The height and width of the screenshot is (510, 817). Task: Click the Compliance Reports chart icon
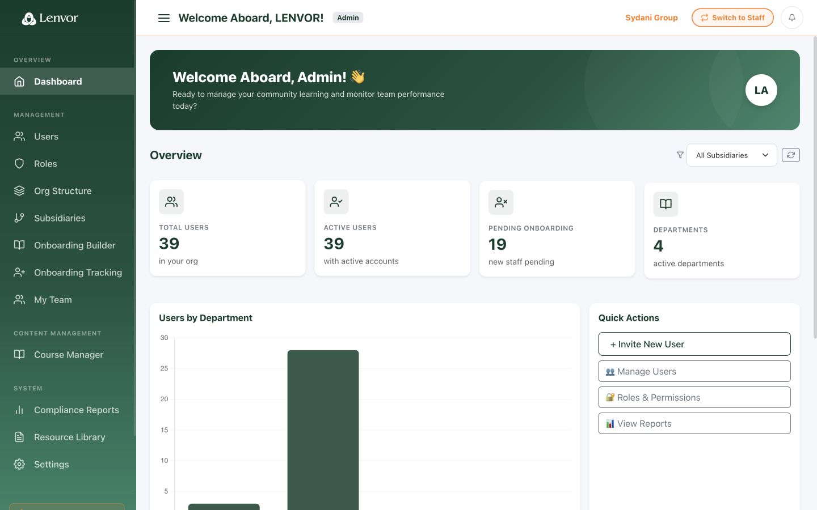(19, 410)
